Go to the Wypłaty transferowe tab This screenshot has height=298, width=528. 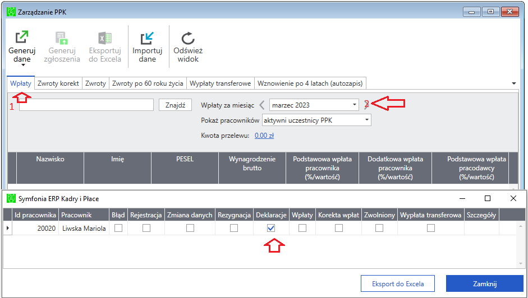[220, 83]
